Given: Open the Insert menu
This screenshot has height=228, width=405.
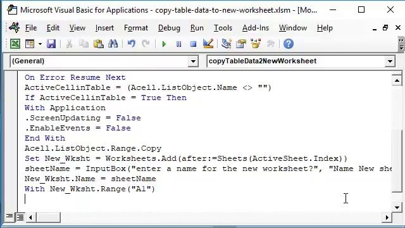Looking at the screenshot, I should [104, 28].
